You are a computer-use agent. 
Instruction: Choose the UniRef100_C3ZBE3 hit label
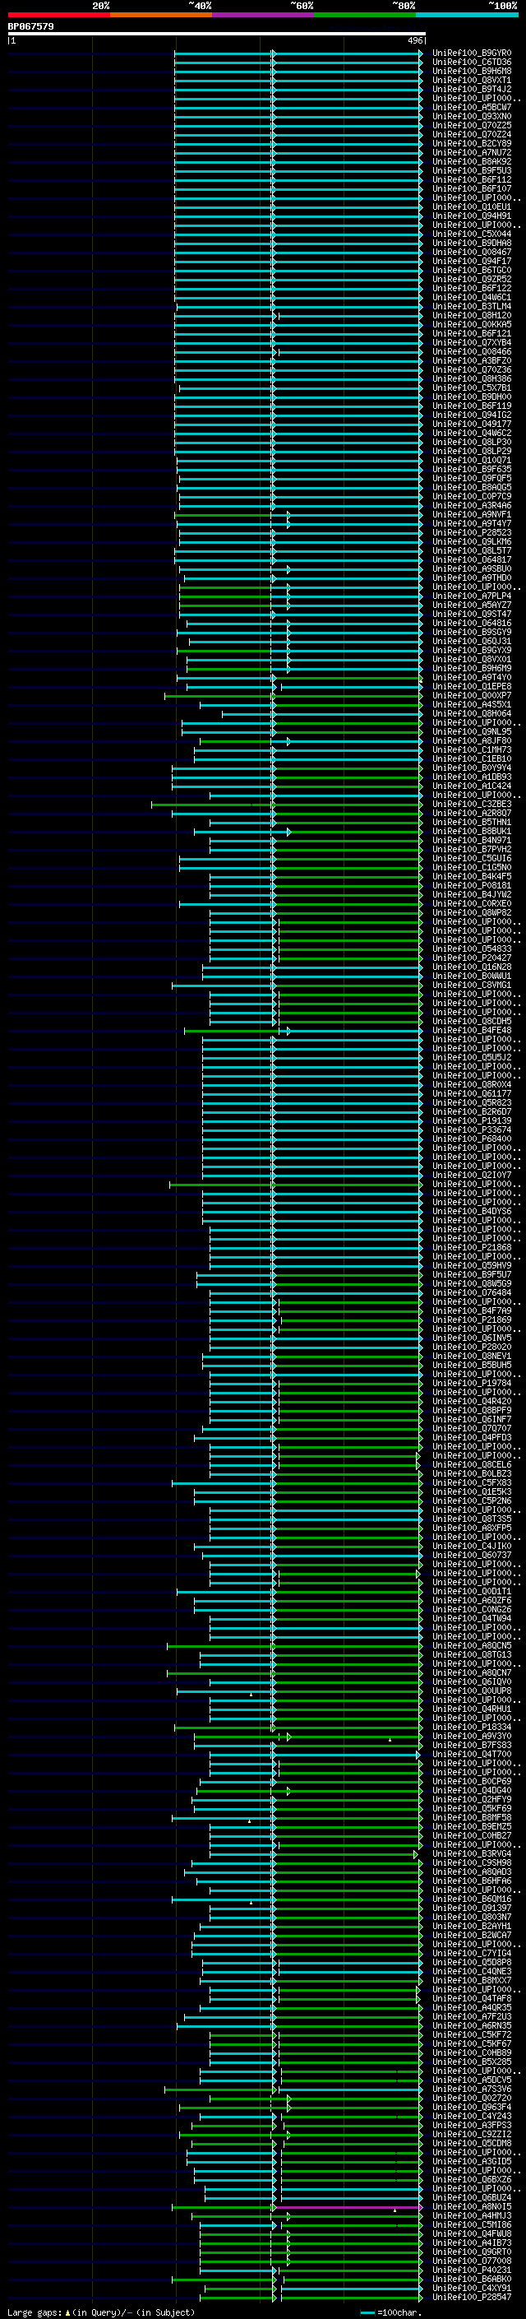[472, 804]
